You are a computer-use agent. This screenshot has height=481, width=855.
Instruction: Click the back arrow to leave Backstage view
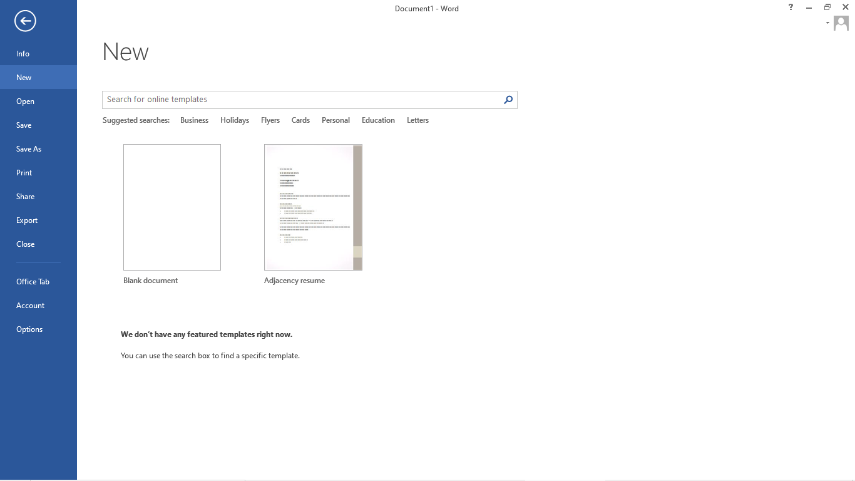click(24, 21)
